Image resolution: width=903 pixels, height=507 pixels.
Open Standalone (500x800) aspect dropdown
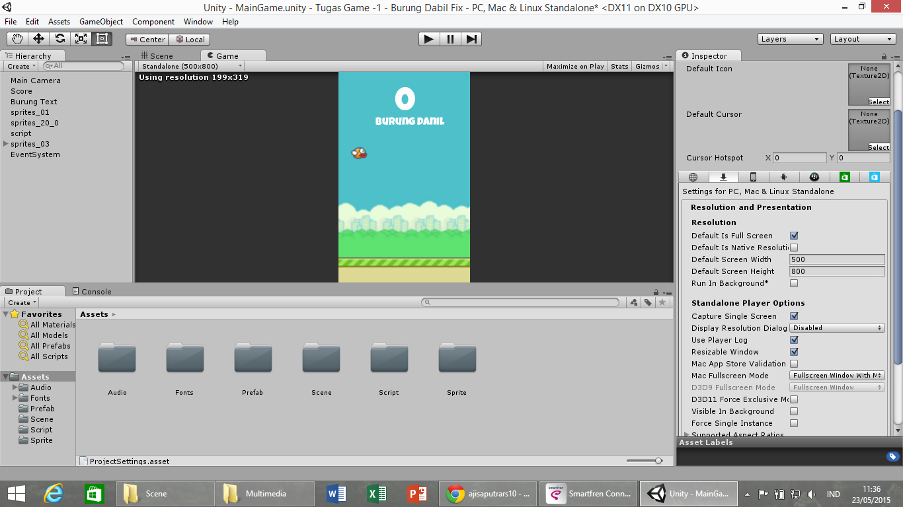(191, 66)
